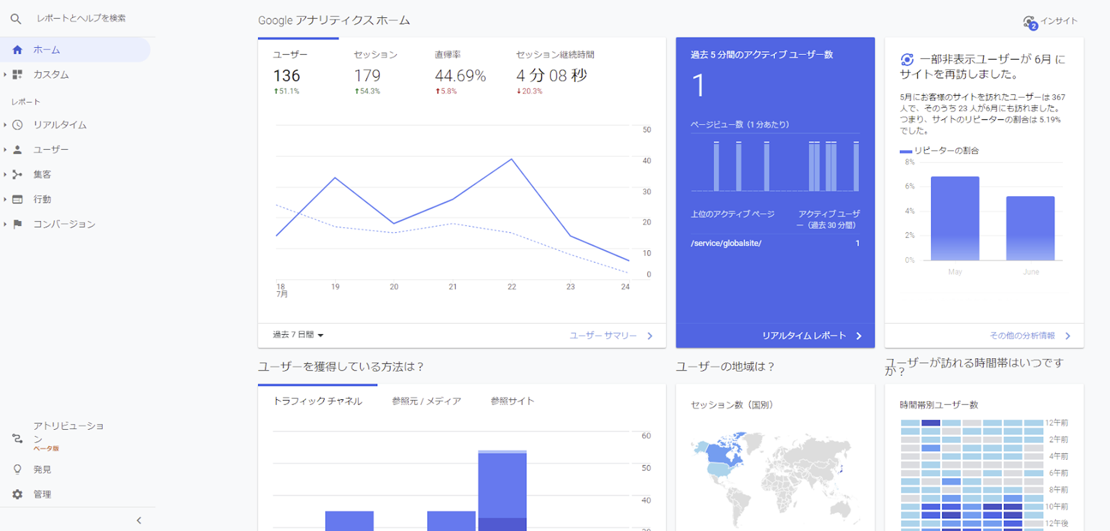Click the Home house icon

17,50
